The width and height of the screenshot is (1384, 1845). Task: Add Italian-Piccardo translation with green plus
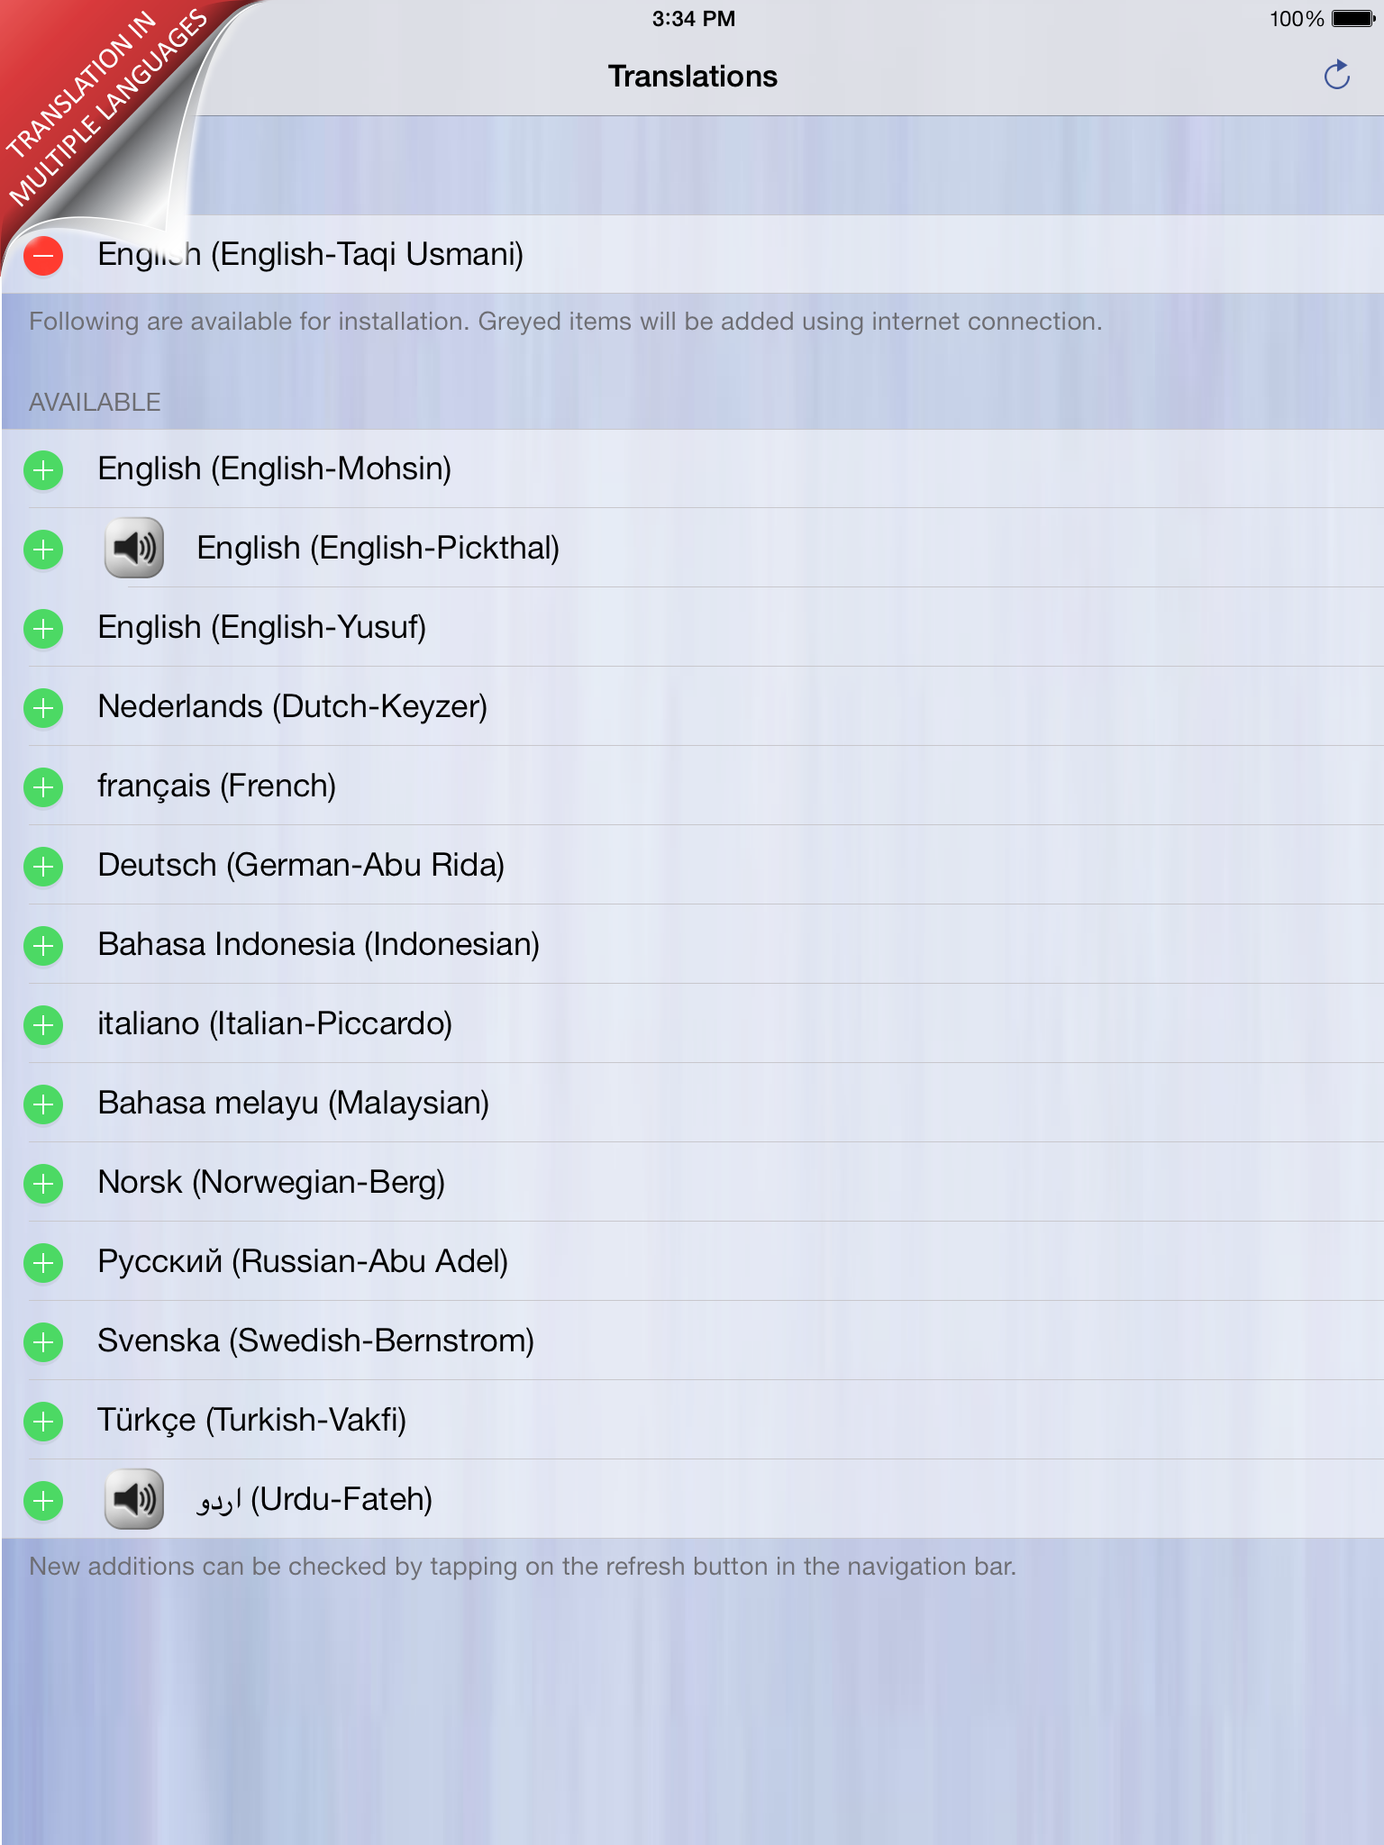pyautogui.click(x=43, y=1024)
